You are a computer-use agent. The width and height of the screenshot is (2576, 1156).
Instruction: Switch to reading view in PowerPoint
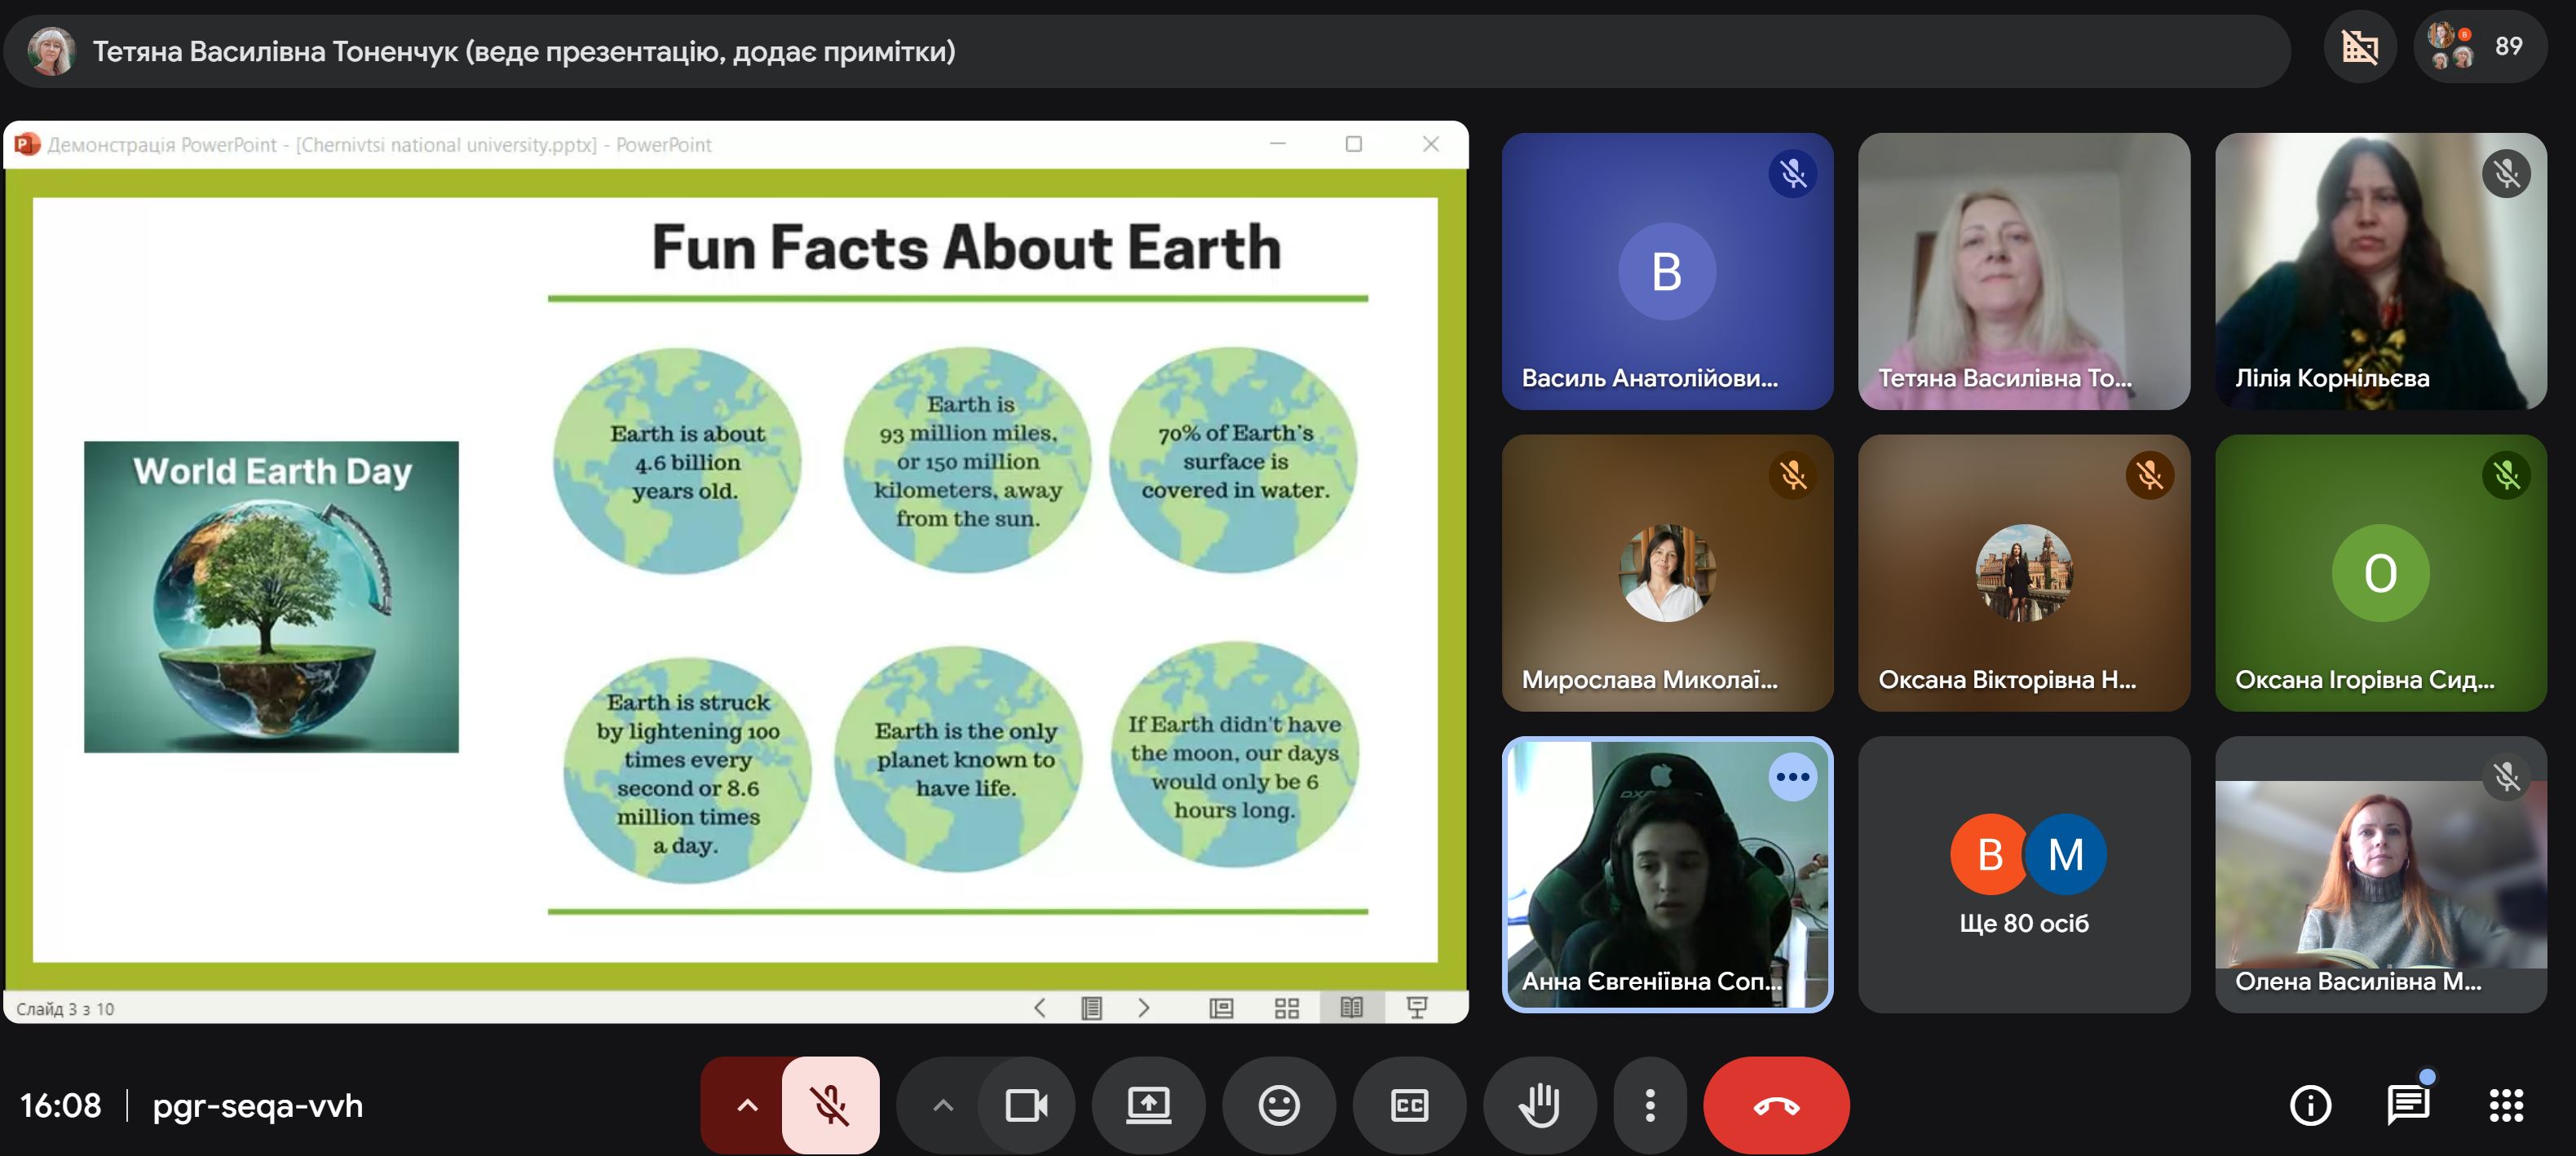coord(1351,1007)
